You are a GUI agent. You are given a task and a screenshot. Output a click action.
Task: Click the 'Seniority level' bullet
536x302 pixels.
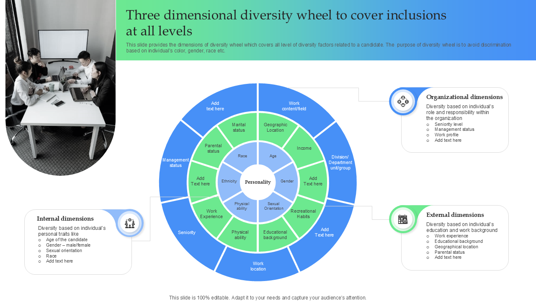tap(448, 124)
